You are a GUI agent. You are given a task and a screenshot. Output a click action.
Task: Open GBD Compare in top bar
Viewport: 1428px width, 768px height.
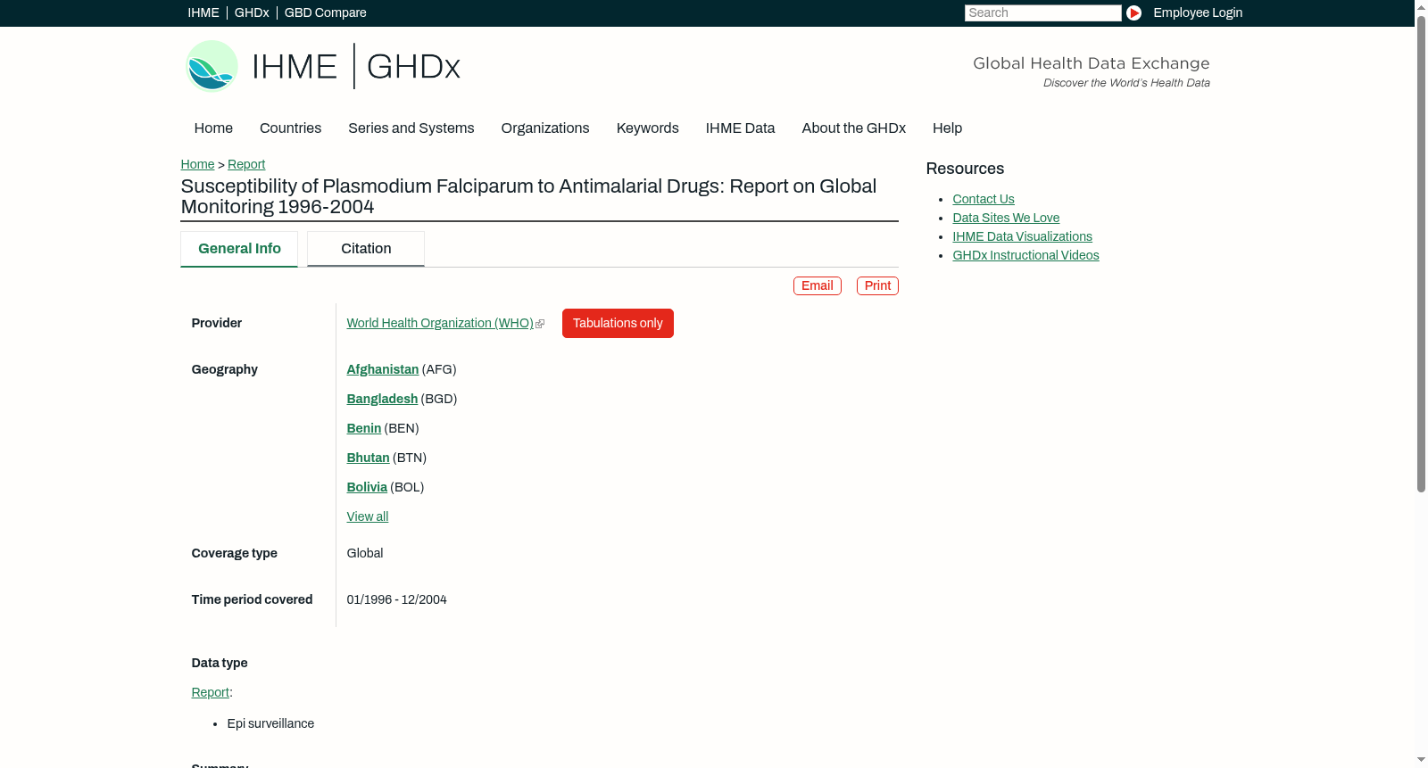click(326, 12)
